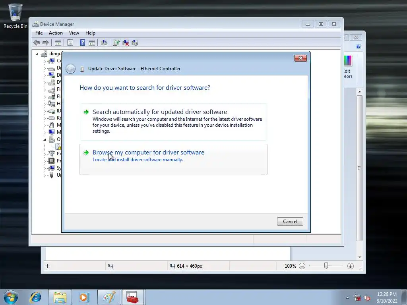Click the Uninstall toolbar icon with red X

pyautogui.click(x=126, y=43)
